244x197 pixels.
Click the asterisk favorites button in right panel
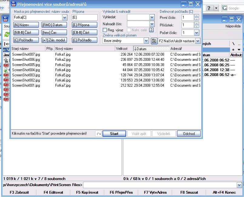point(233,50)
